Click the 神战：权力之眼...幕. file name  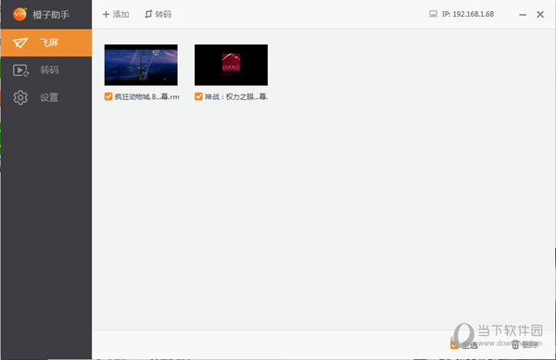pyautogui.click(x=236, y=96)
